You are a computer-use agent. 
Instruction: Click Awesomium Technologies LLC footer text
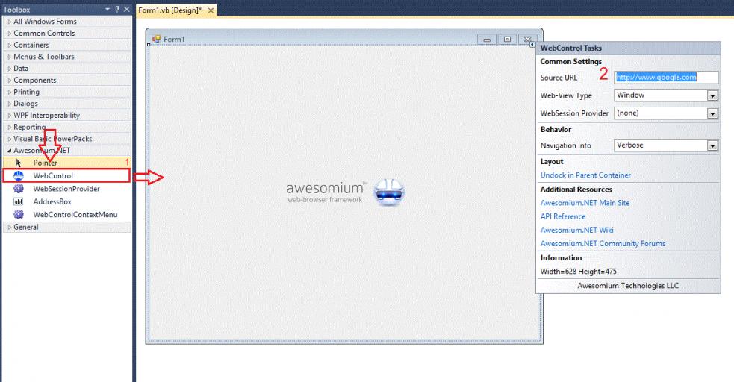[x=628, y=286]
